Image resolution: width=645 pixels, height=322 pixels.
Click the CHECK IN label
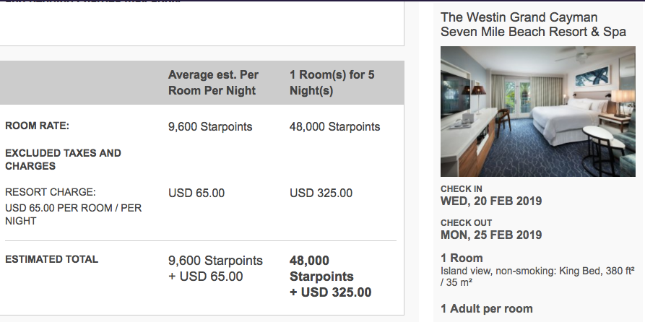pyautogui.click(x=461, y=189)
